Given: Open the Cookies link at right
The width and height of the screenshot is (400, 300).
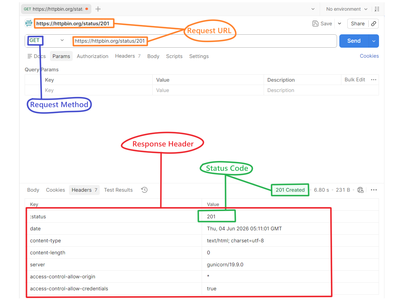Looking at the screenshot, I should pyautogui.click(x=369, y=56).
